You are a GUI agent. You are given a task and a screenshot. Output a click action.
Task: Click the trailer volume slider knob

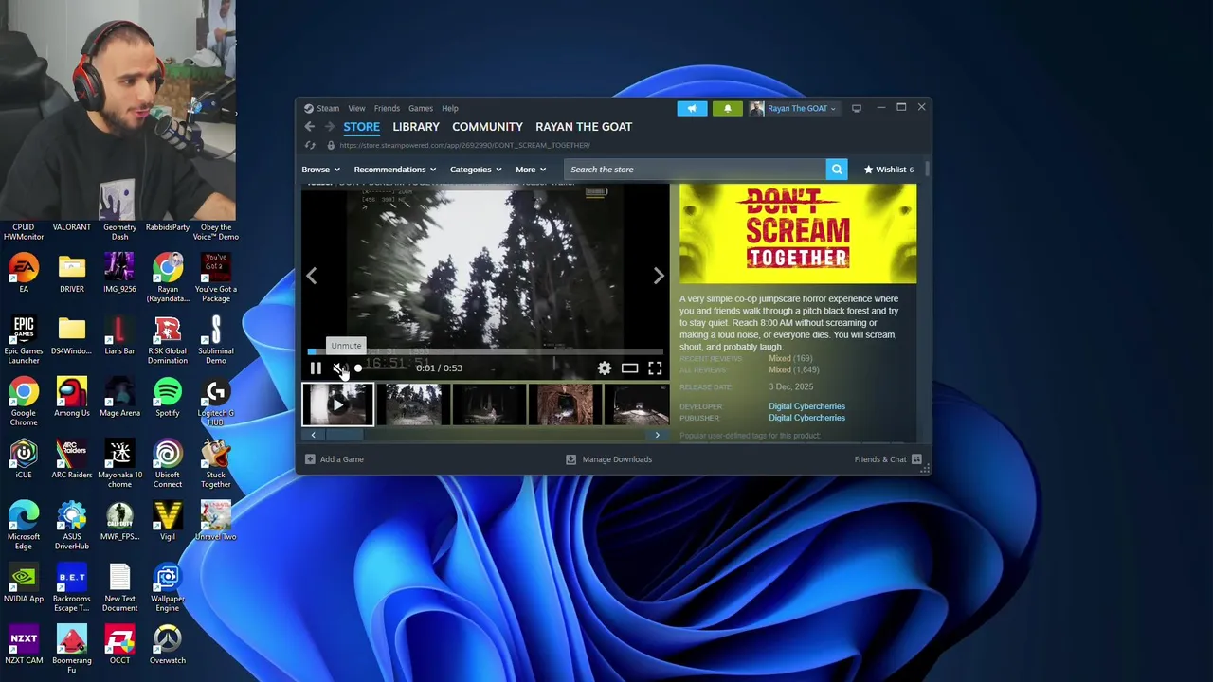pos(357,368)
